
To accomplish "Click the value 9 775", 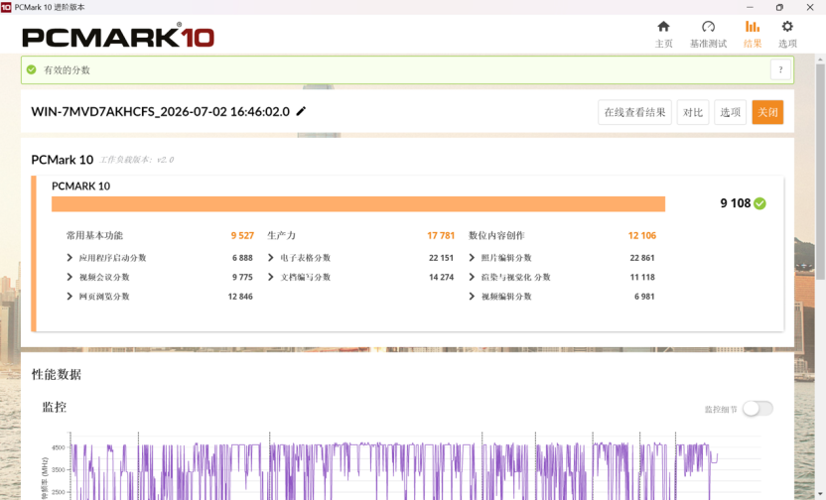I will click(x=242, y=278).
